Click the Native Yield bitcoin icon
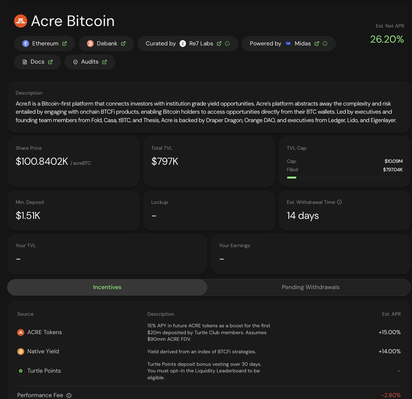Screen dimensions: 412x399 (x=21, y=352)
